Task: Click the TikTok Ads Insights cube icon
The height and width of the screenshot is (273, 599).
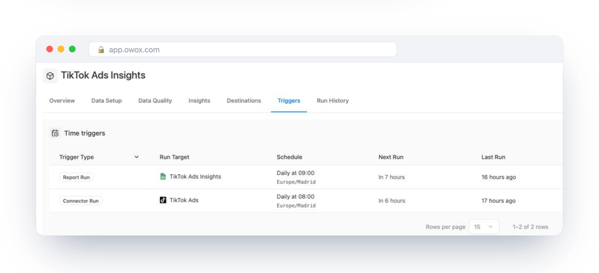Action: tap(50, 76)
